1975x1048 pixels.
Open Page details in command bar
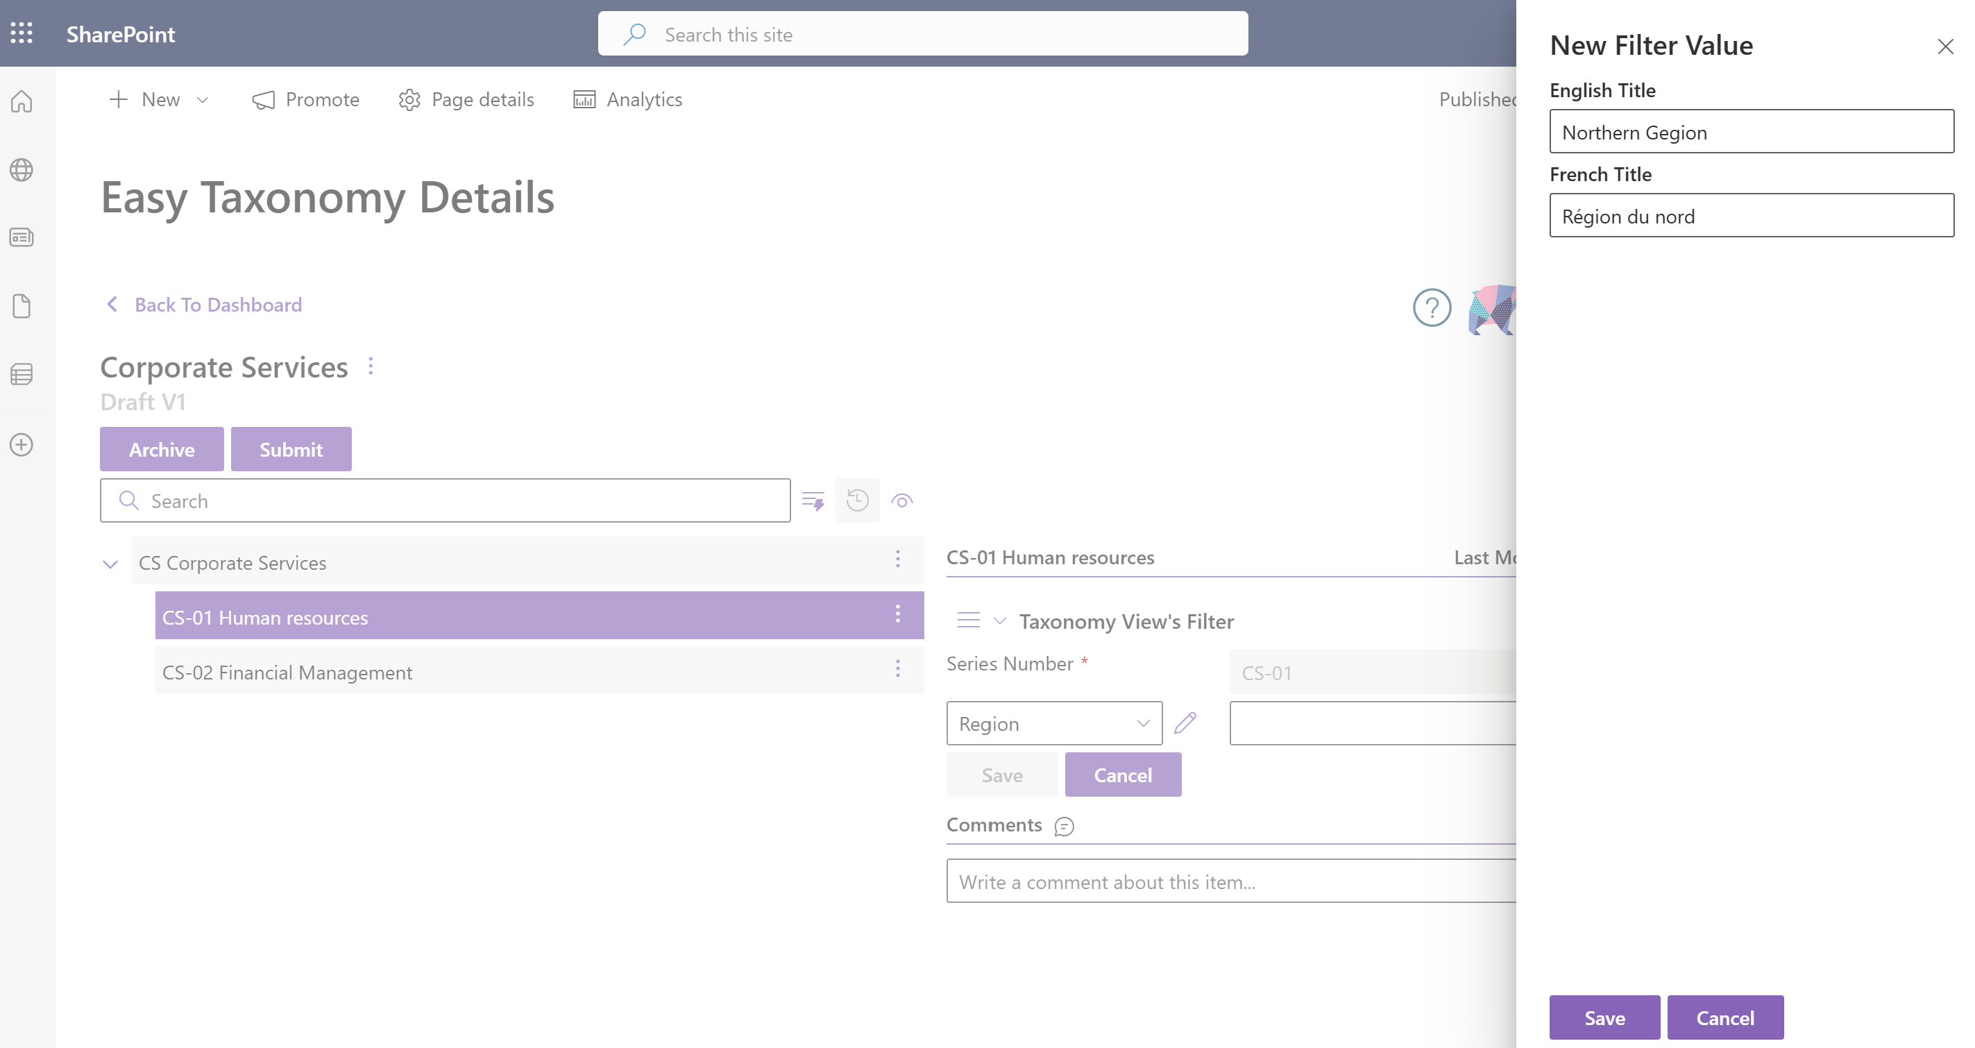click(466, 100)
